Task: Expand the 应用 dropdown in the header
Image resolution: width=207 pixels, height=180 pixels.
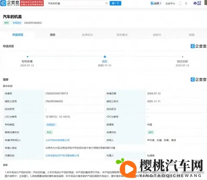Action: [x=156, y=3]
